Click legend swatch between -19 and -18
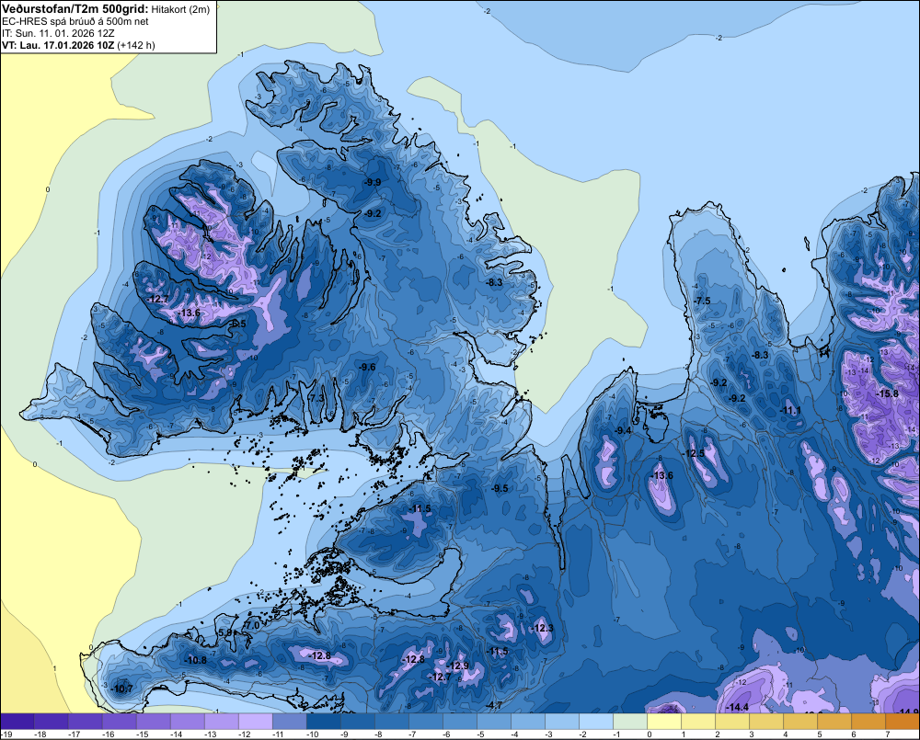920x740 pixels. pyautogui.click(x=17, y=722)
